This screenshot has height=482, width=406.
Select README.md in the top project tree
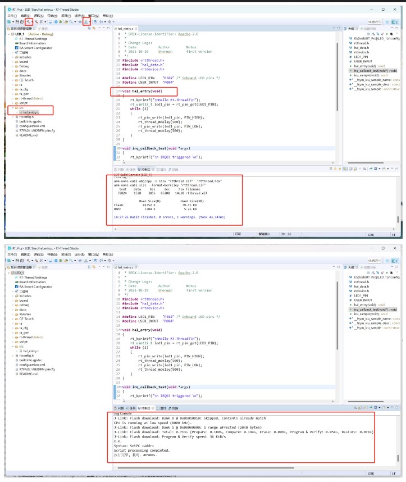point(26,135)
